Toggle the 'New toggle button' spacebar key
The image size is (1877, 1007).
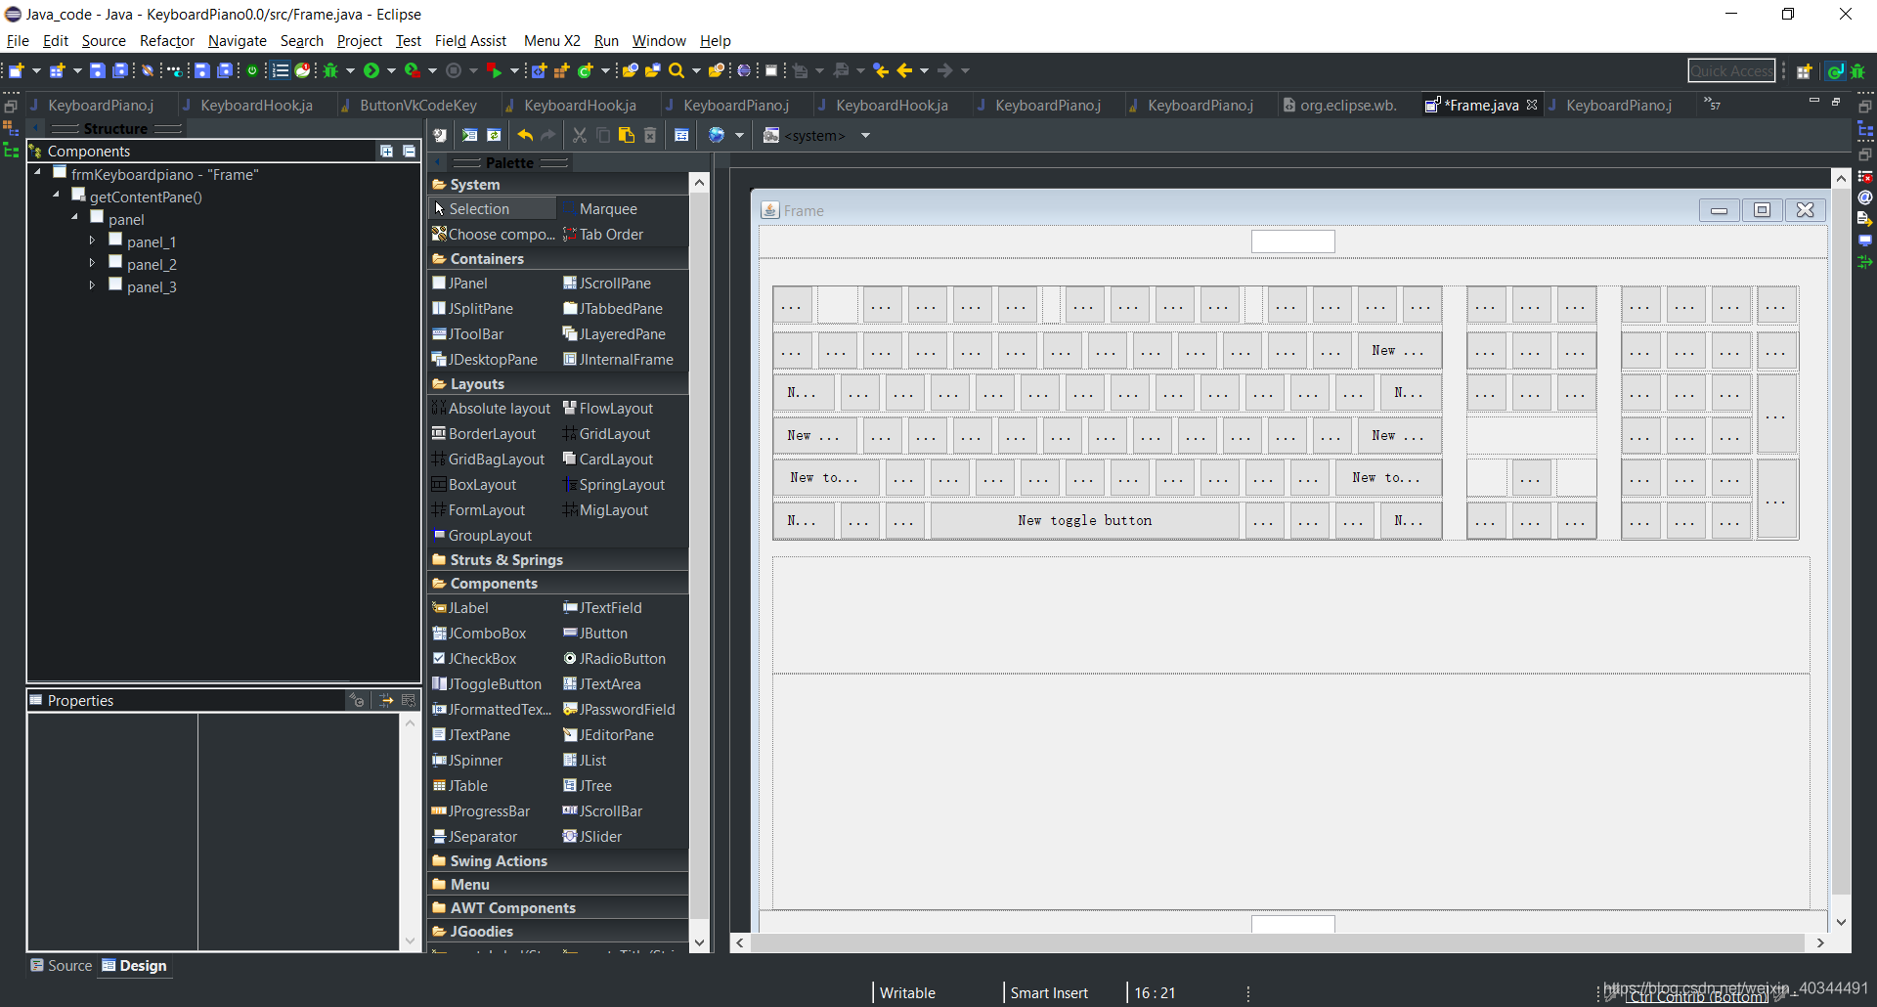tap(1084, 520)
